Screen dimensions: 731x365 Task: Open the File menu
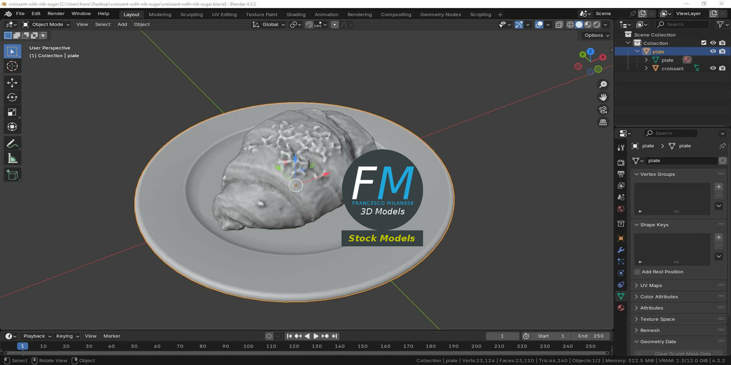click(x=20, y=13)
